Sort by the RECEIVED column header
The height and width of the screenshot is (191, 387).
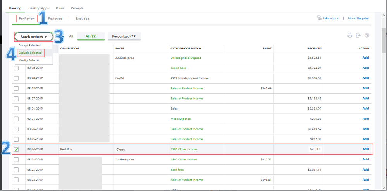pyautogui.click(x=315, y=49)
